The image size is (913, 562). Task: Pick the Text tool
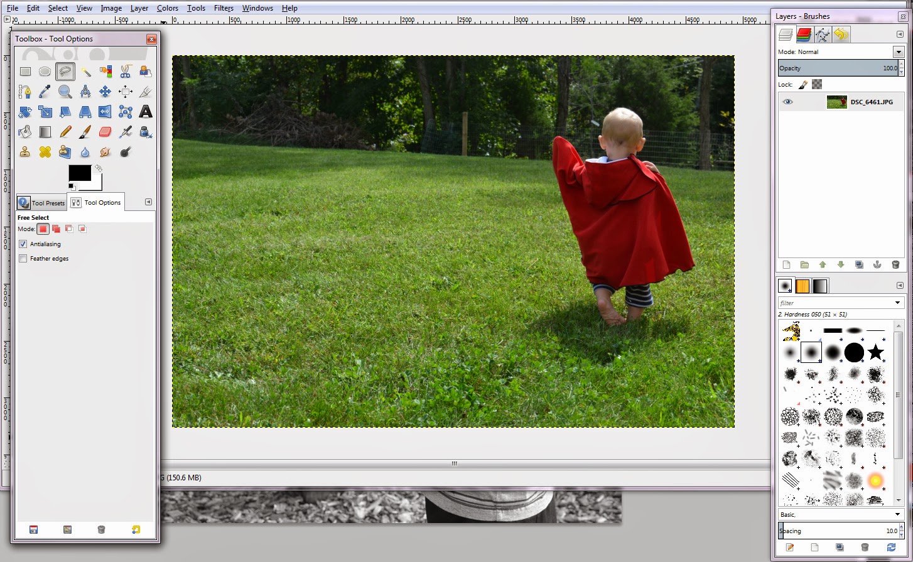tap(145, 111)
